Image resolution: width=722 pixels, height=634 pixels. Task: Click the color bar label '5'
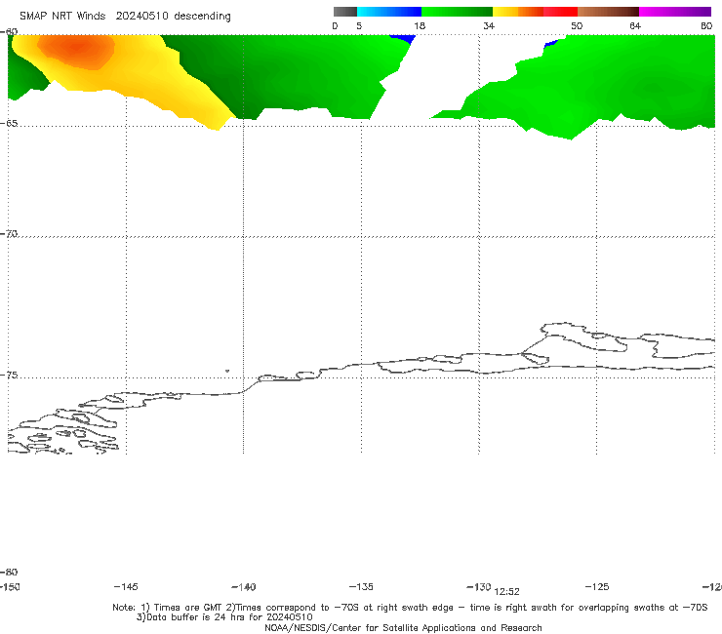(x=359, y=25)
